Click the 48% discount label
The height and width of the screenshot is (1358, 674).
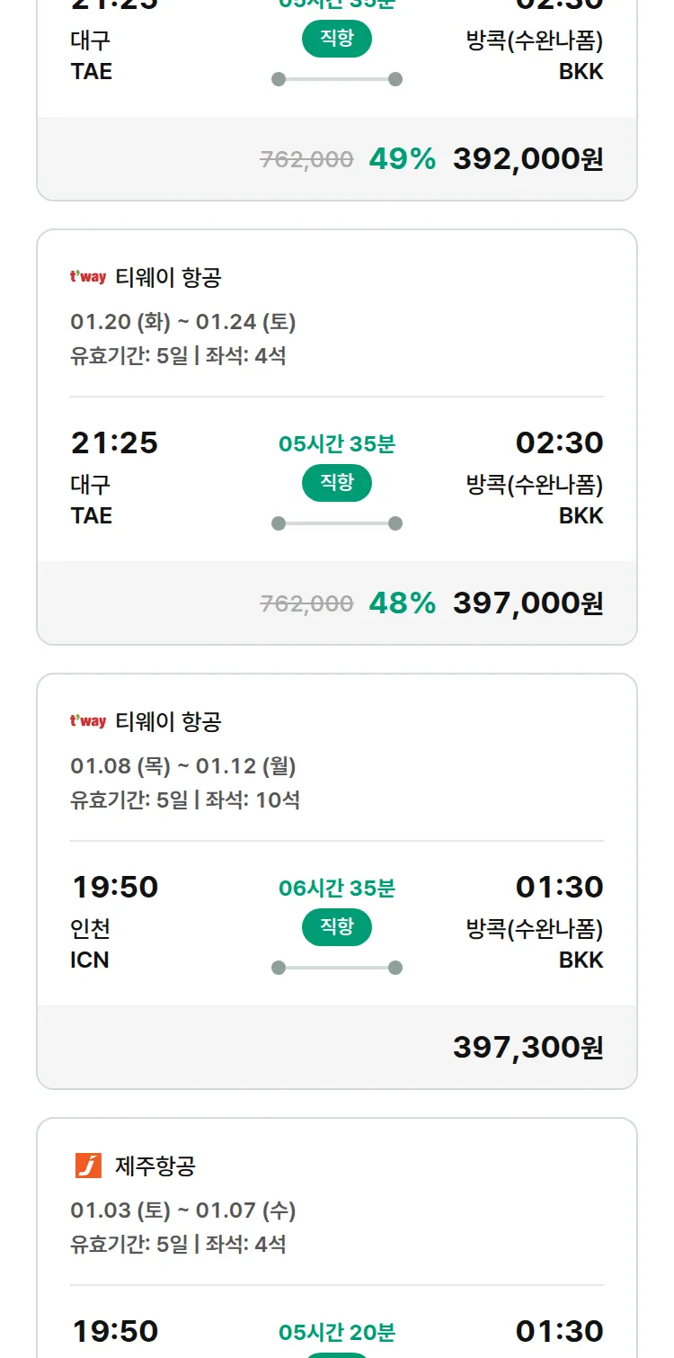(402, 603)
